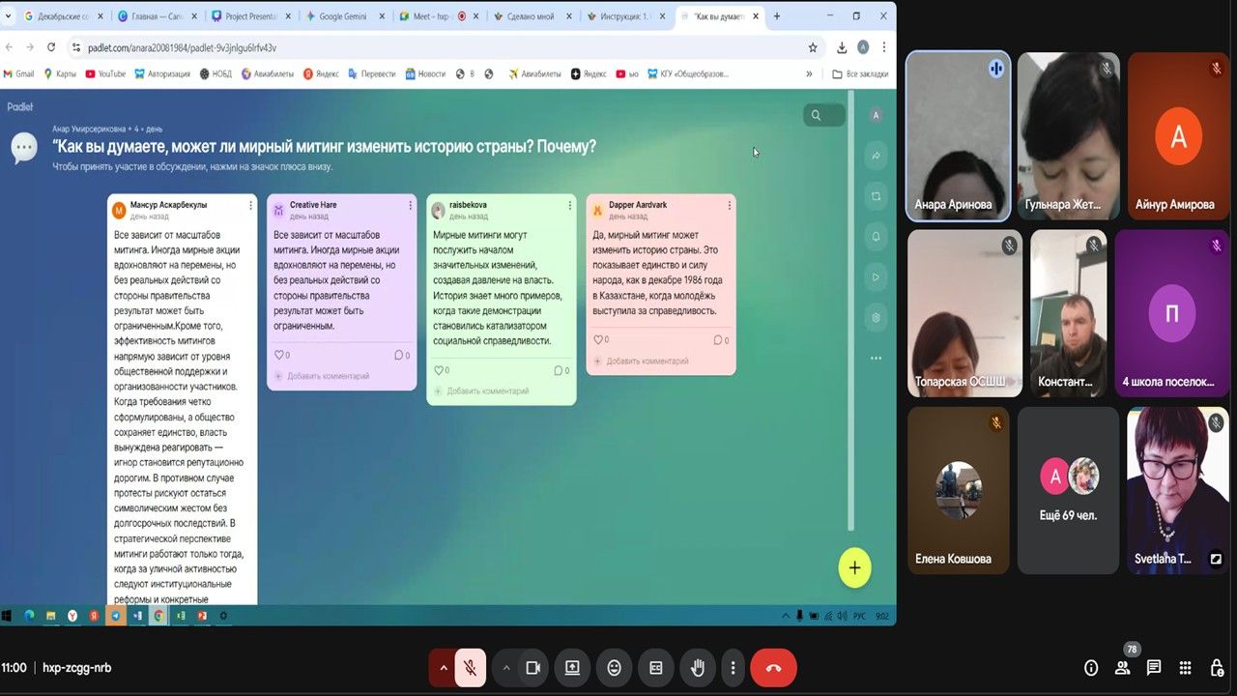Raise your hand in the meeting
Viewport: 1237px width, 696px height.
click(x=697, y=668)
